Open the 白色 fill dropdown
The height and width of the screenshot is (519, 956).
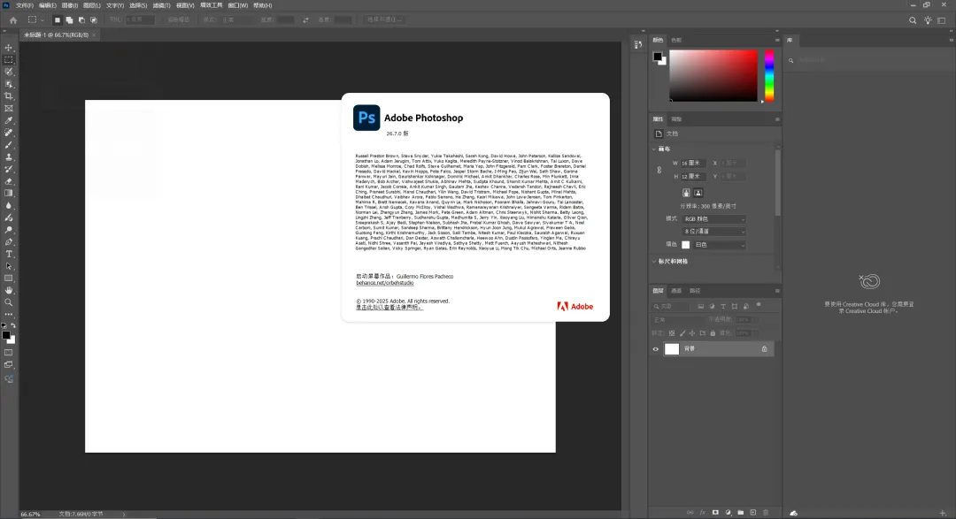720,245
